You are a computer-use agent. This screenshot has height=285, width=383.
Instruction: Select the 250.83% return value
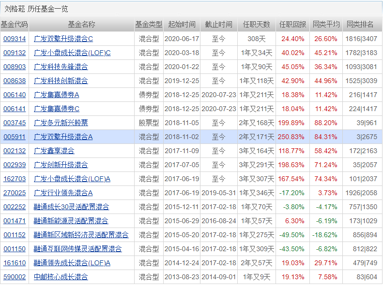click(x=291, y=137)
